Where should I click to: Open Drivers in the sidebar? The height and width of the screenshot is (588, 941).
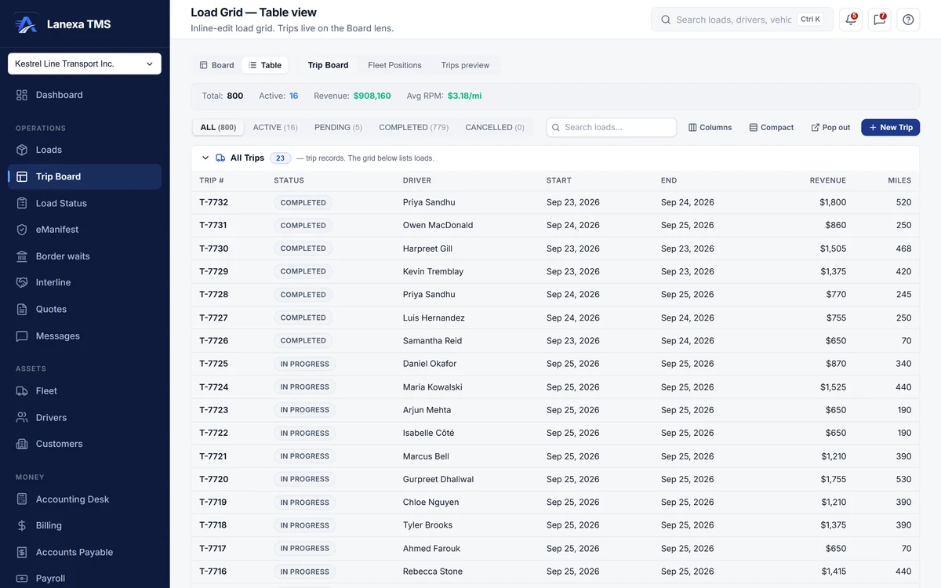pyautogui.click(x=85, y=417)
